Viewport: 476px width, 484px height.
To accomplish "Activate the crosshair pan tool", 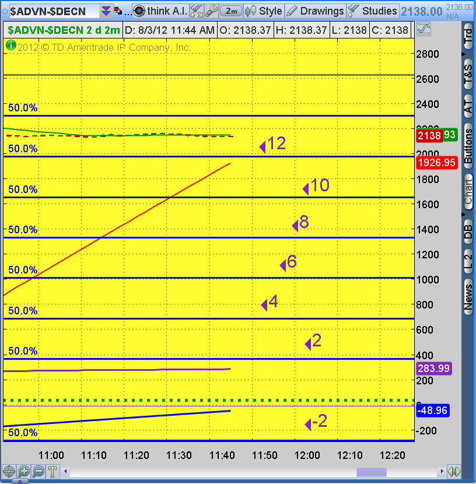I will point(9,471).
